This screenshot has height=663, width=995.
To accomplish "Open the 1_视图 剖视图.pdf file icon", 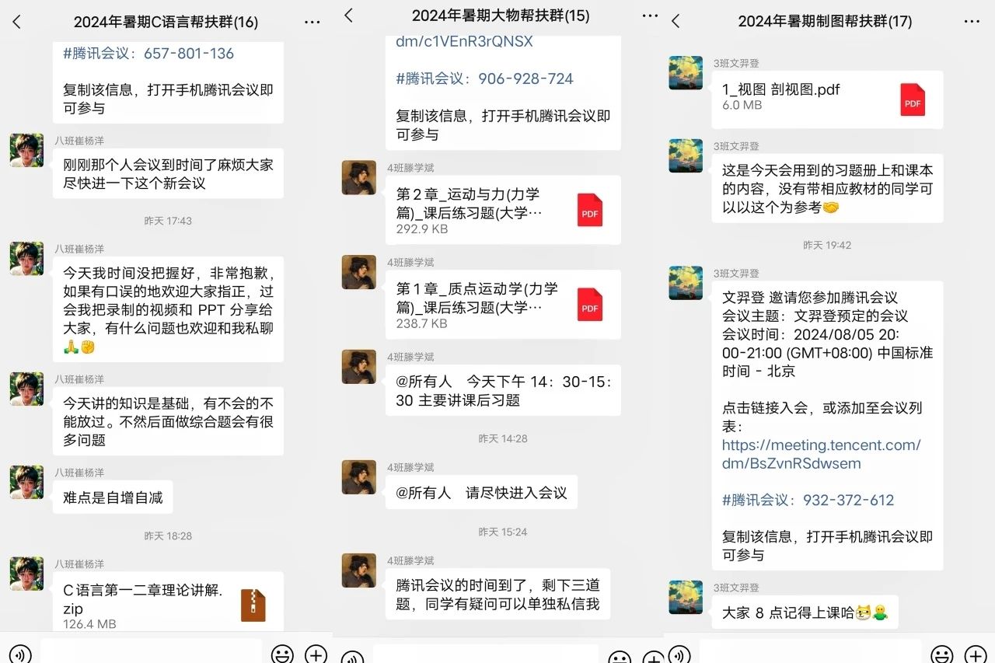I will click(x=913, y=99).
